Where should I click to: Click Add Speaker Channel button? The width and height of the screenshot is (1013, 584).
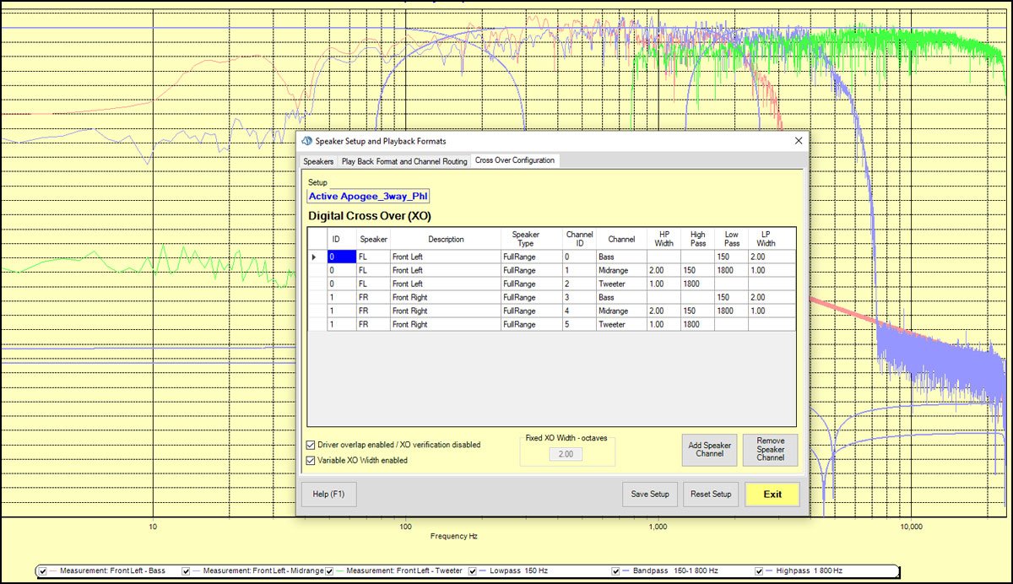point(710,450)
